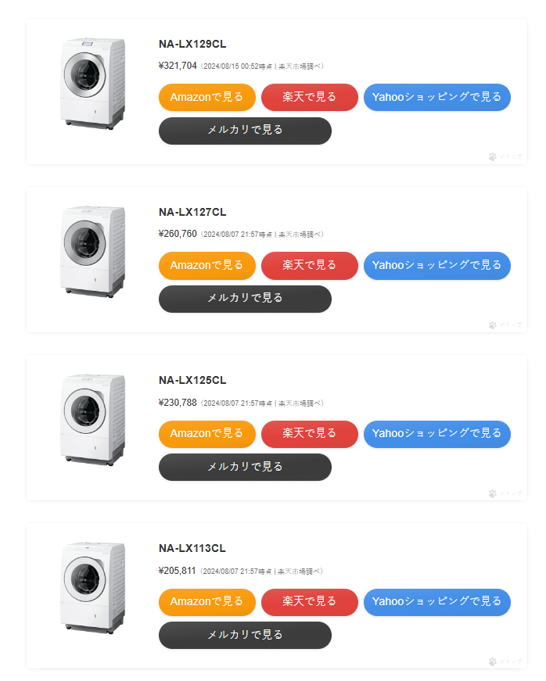Open the 楽天で見る button for NA-LX113CL
546x681 pixels.
coord(309,601)
